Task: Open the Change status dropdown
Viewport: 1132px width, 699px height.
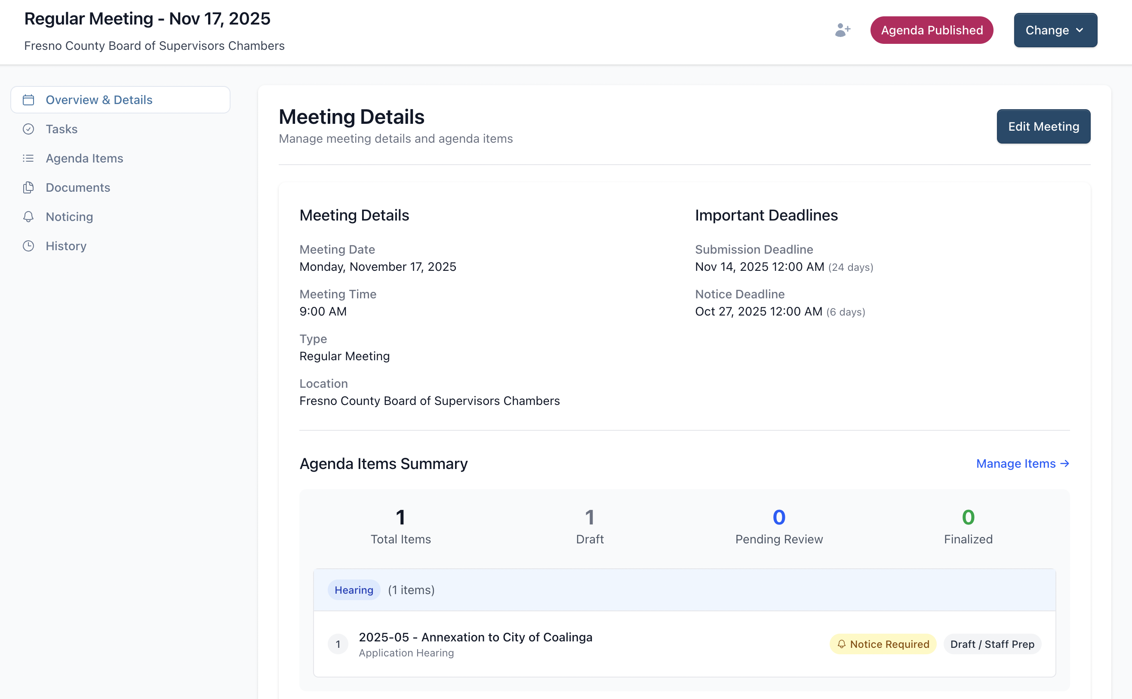Action: click(1047, 31)
